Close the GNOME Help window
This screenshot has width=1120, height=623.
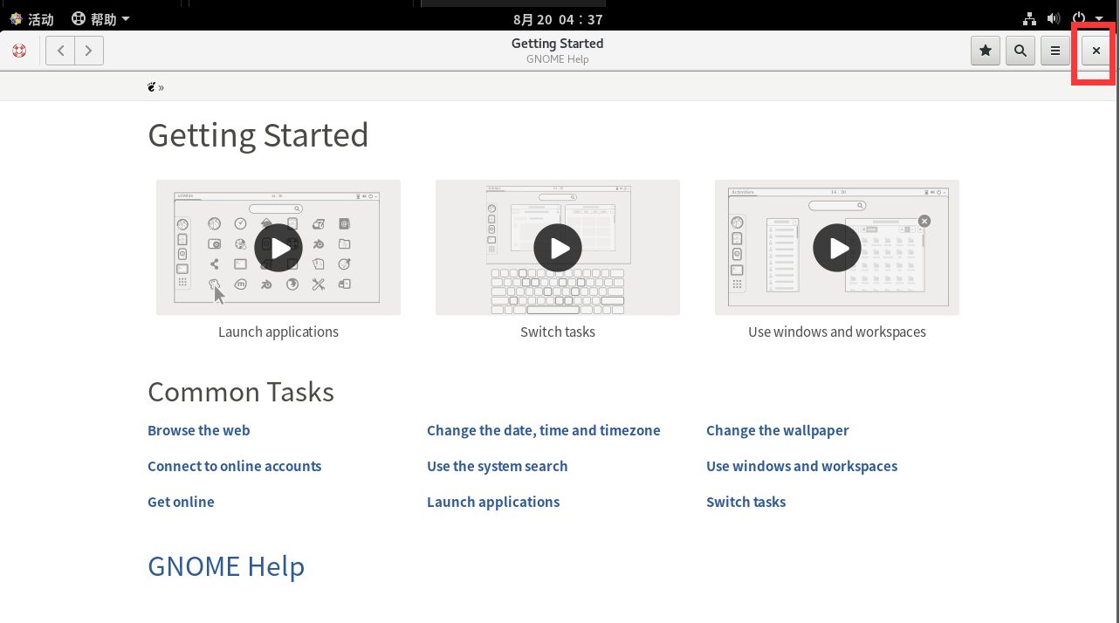(x=1096, y=51)
